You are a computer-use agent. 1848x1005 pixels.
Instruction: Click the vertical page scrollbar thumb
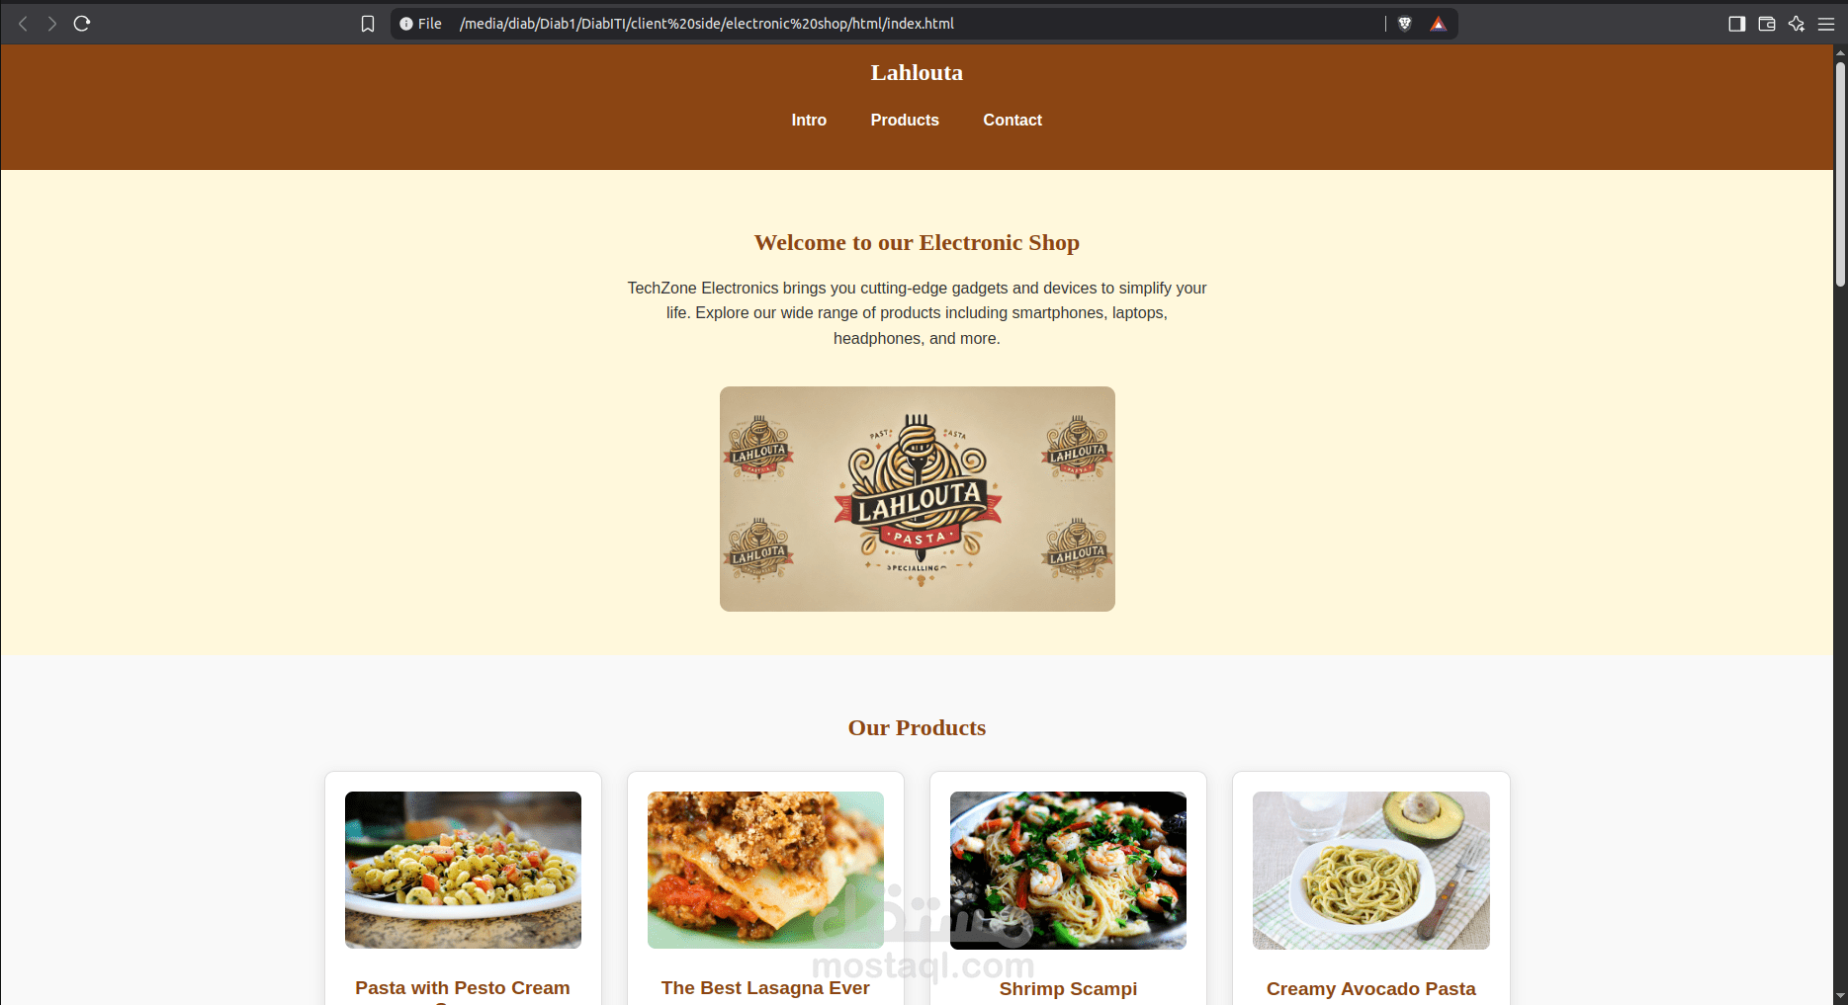pos(1840,174)
